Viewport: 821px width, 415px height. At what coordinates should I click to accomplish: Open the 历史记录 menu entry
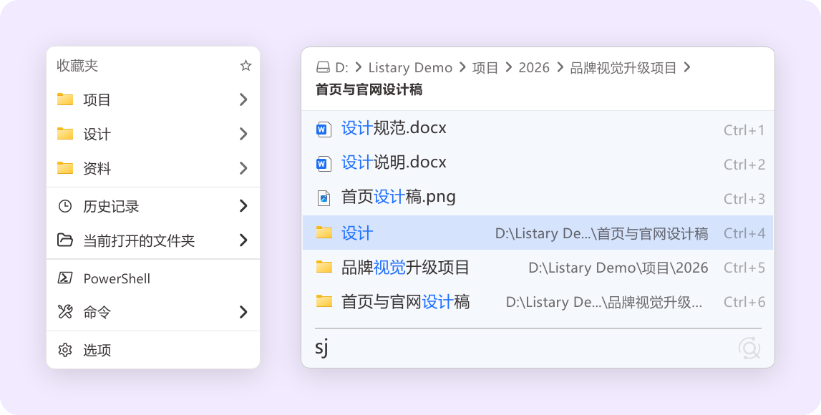(x=153, y=206)
